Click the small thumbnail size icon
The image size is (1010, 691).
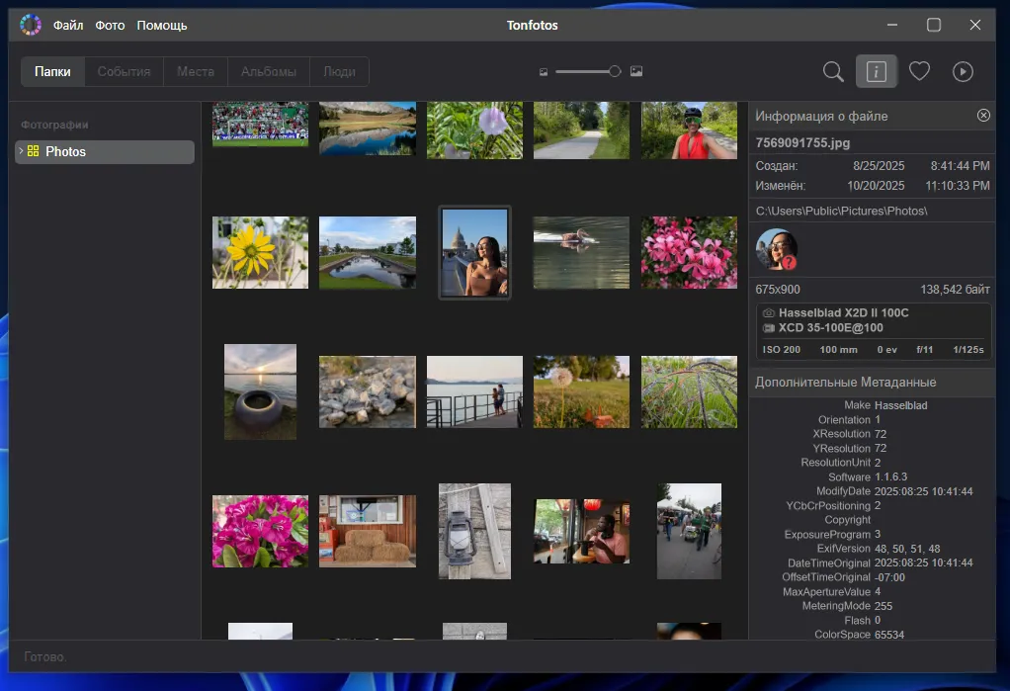point(544,72)
